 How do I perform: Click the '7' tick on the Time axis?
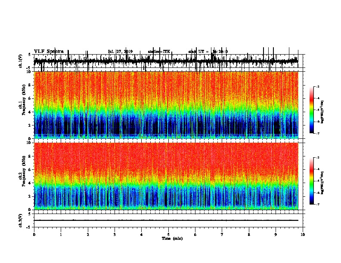(x=222, y=235)
